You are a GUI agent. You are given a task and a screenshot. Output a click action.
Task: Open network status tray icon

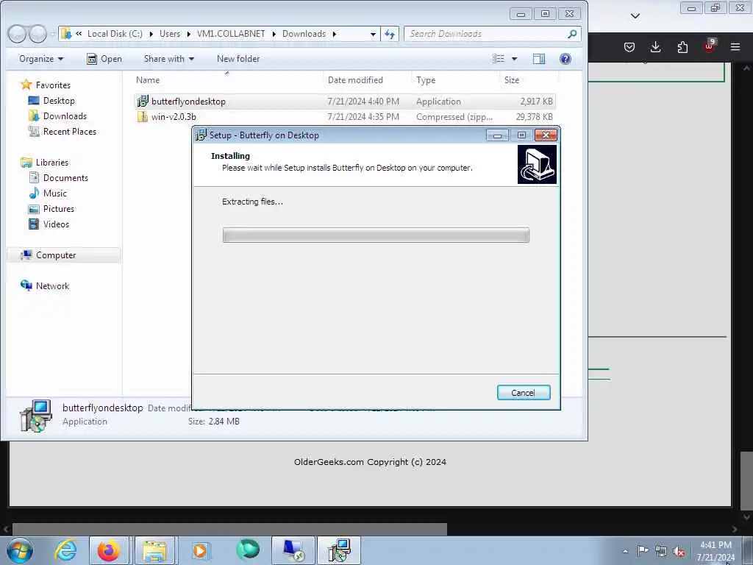[x=661, y=552]
